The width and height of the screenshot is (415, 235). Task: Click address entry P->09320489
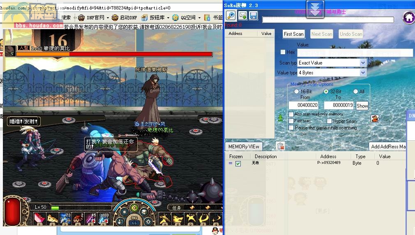[x=328, y=163]
